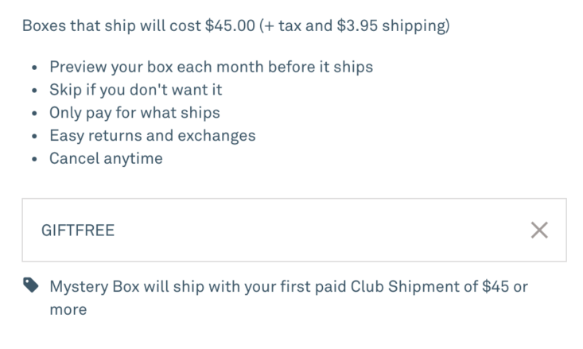Click the $45.00 price text
Screen dimensions: 583x349
[x=230, y=25]
